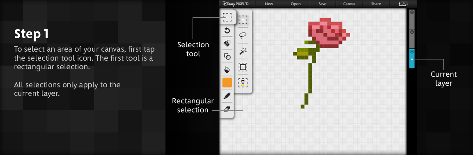
Task: Toggle the eye on the middle layer
Action: [412, 32]
